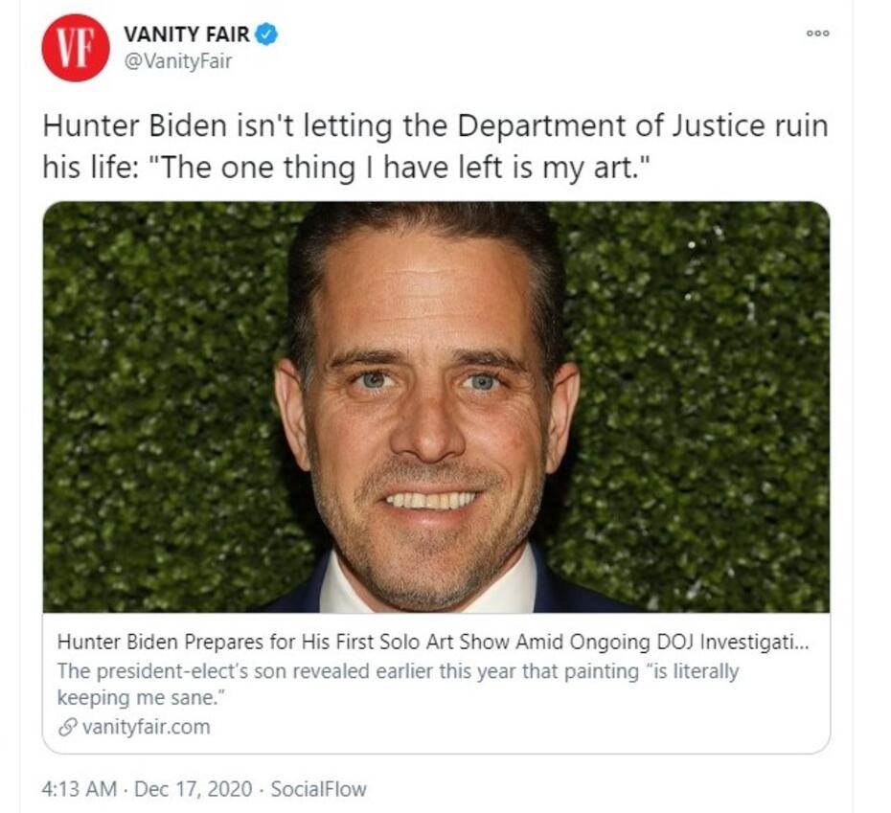Open the three-dot more options menu
Viewport: 891px width, 813px height.
[817, 34]
